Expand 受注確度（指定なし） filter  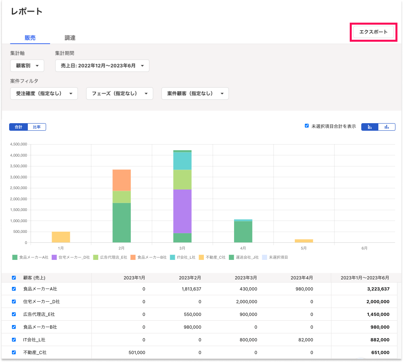(x=44, y=93)
